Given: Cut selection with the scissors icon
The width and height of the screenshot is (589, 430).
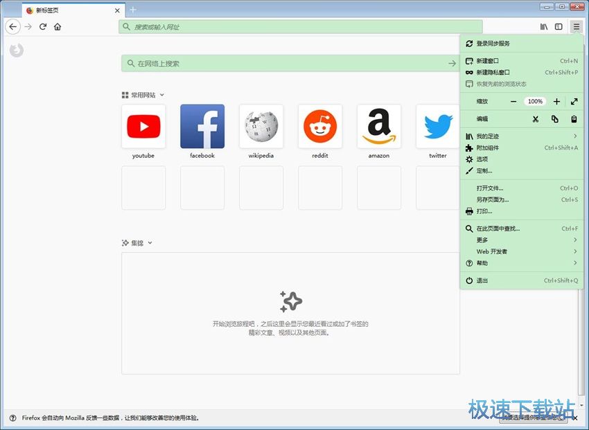Looking at the screenshot, I should tap(536, 119).
